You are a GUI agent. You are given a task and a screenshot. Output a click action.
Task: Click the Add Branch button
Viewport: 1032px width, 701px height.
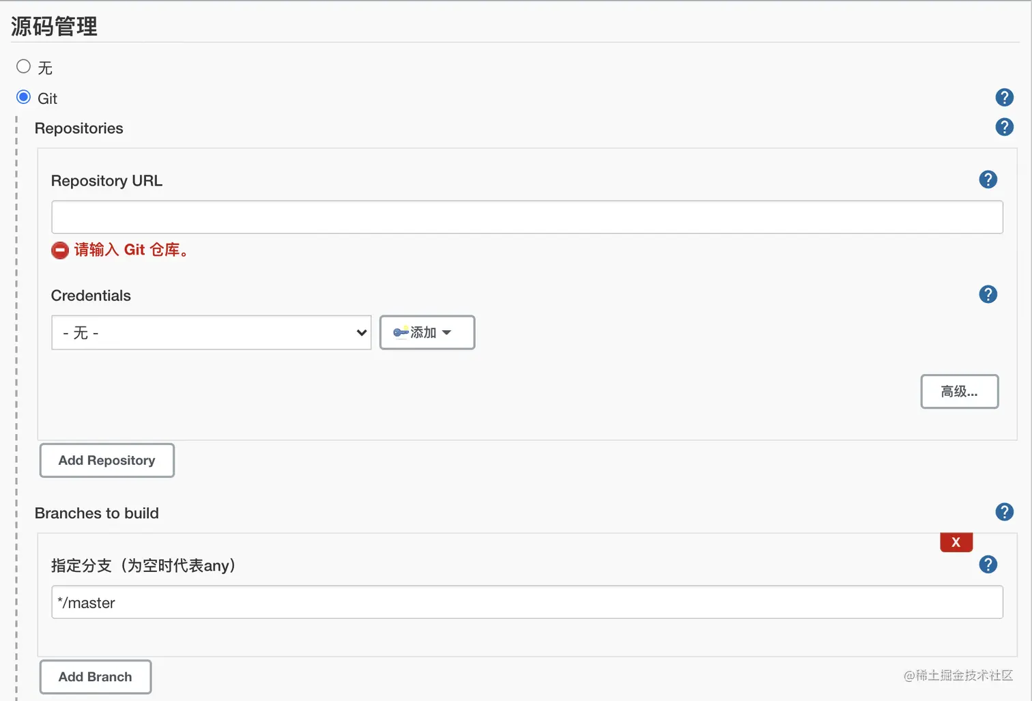coord(95,676)
